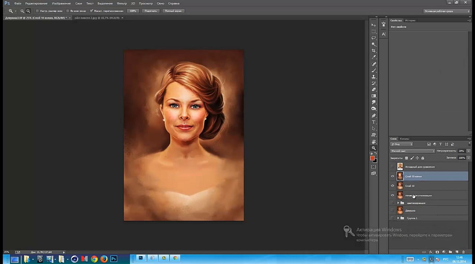
Task: Lock transparent pixels icon
Action: tap(406, 158)
